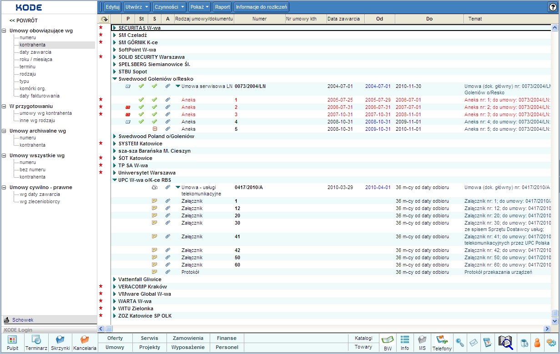Open the Terminarz scheduler

coord(36,343)
